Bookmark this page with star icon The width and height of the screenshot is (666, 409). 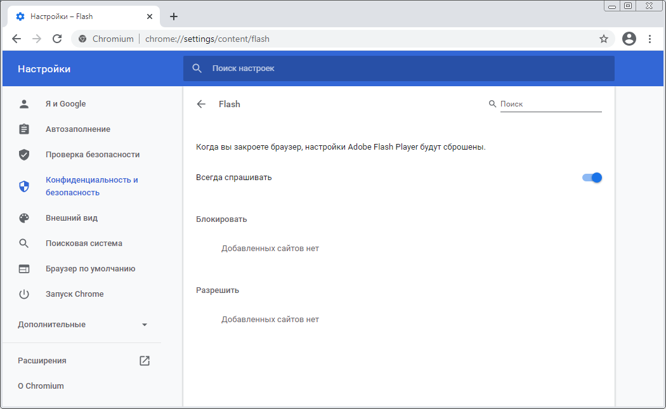pyautogui.click(x=604, y=39)
